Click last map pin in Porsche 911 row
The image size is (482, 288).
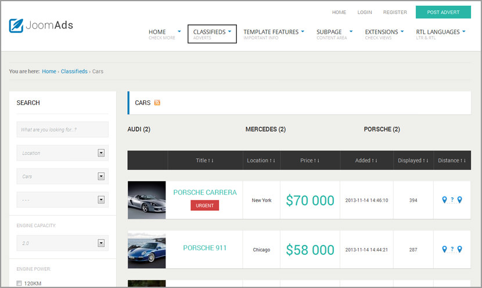click(459, 249)
